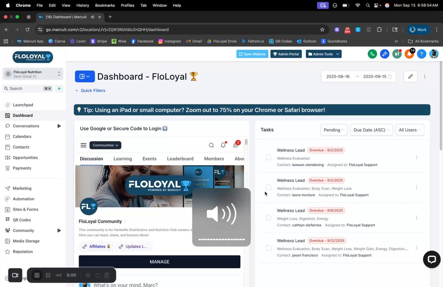Open macOS Spotlight search icon
443x287 pixels.
[x=368, y=5]
